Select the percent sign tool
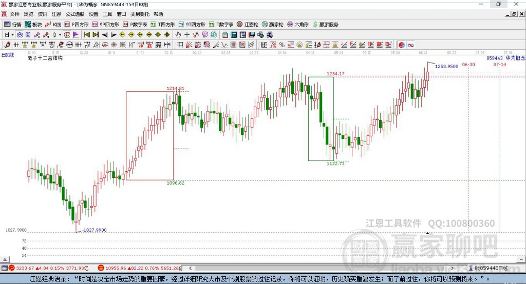Viewport: 526px width, 284px height. (x=282, y=45)
